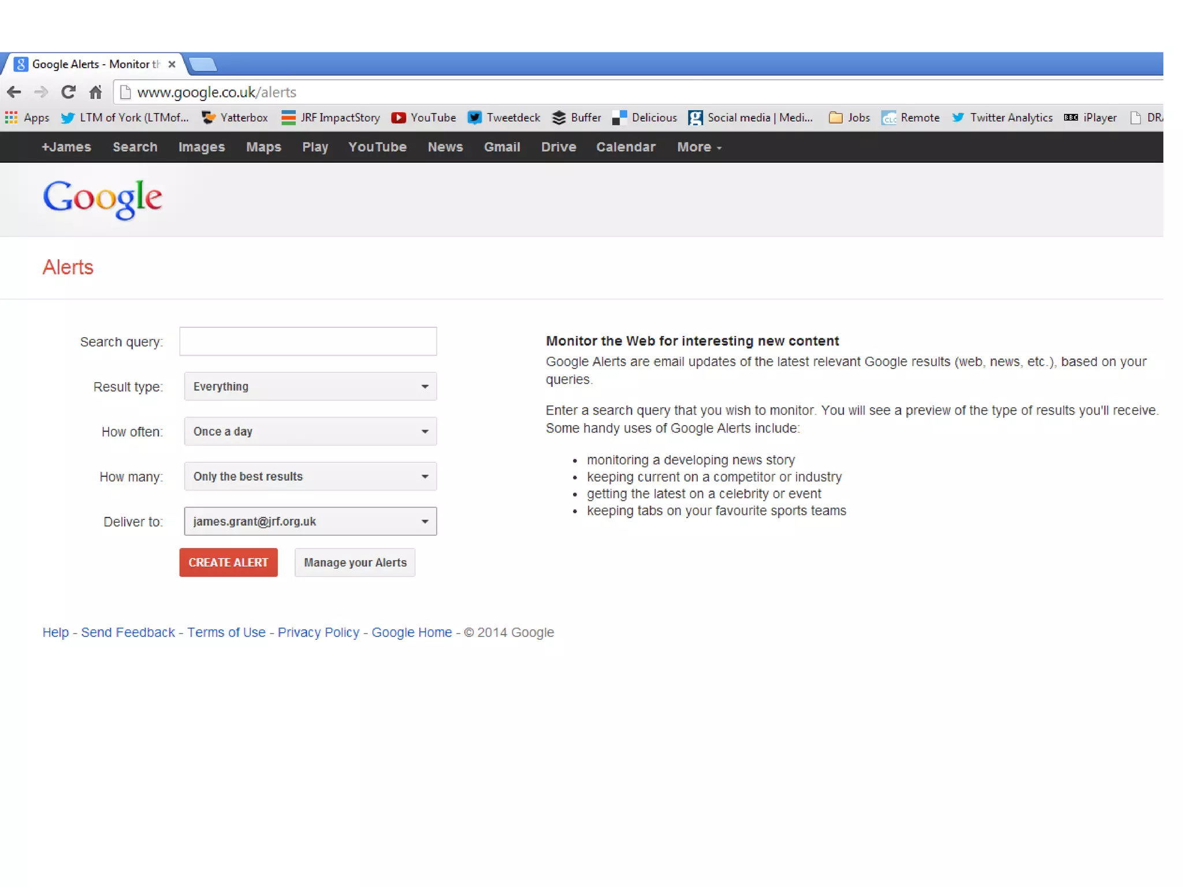Viewport: 1183px width, 887px height.
Task: Click the browser back arrow icon
Action: pyautogui.click(x=14, y=92)
